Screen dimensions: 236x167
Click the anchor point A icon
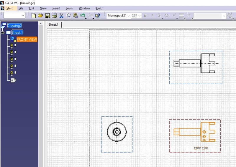coord(189,15)
